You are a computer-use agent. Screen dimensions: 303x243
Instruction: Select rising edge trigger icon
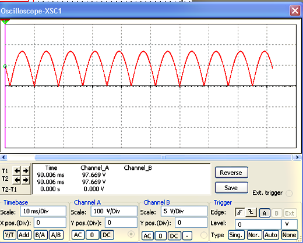pyautogui.click(x=240, y=213)
